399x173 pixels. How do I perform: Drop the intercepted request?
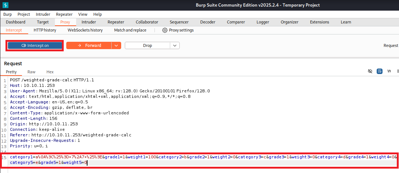click(148, 45)
